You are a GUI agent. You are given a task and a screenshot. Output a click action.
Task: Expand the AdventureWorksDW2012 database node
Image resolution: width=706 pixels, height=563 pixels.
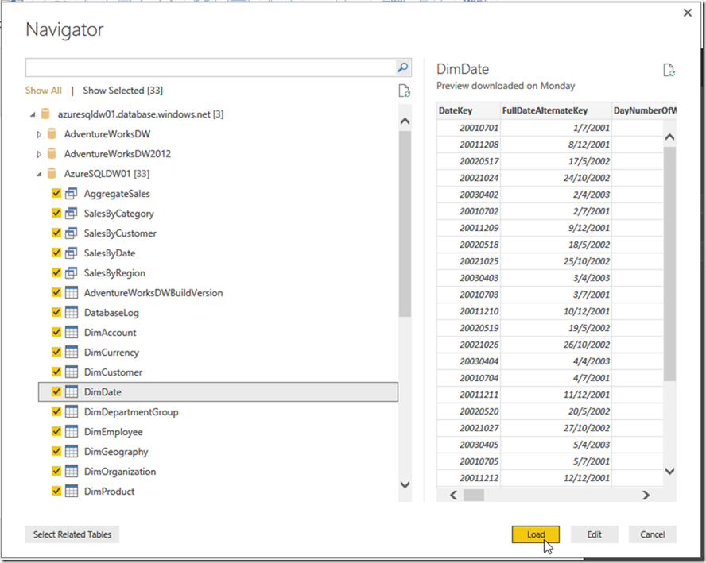coord(39,154)
